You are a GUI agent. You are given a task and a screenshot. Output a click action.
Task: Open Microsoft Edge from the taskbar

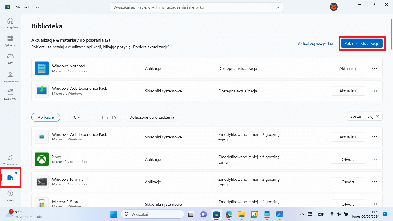pos(229,214)
